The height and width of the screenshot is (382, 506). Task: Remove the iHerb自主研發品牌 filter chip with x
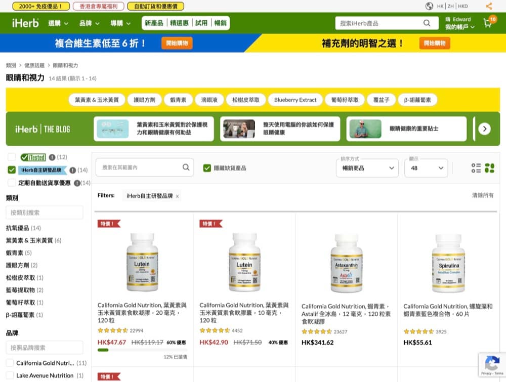177,196
